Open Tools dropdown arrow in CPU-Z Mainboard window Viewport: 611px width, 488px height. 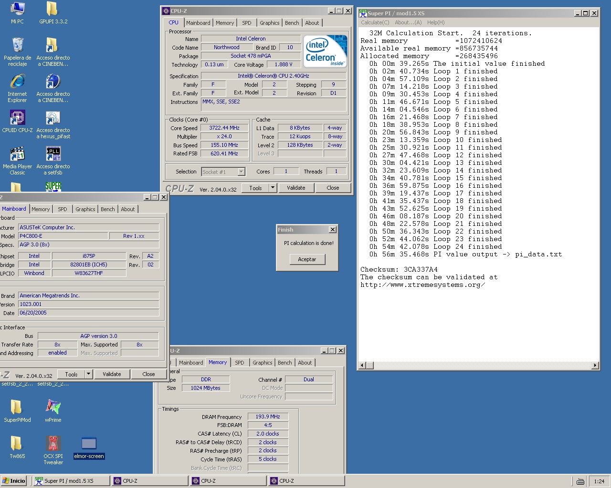pos(88,374)
